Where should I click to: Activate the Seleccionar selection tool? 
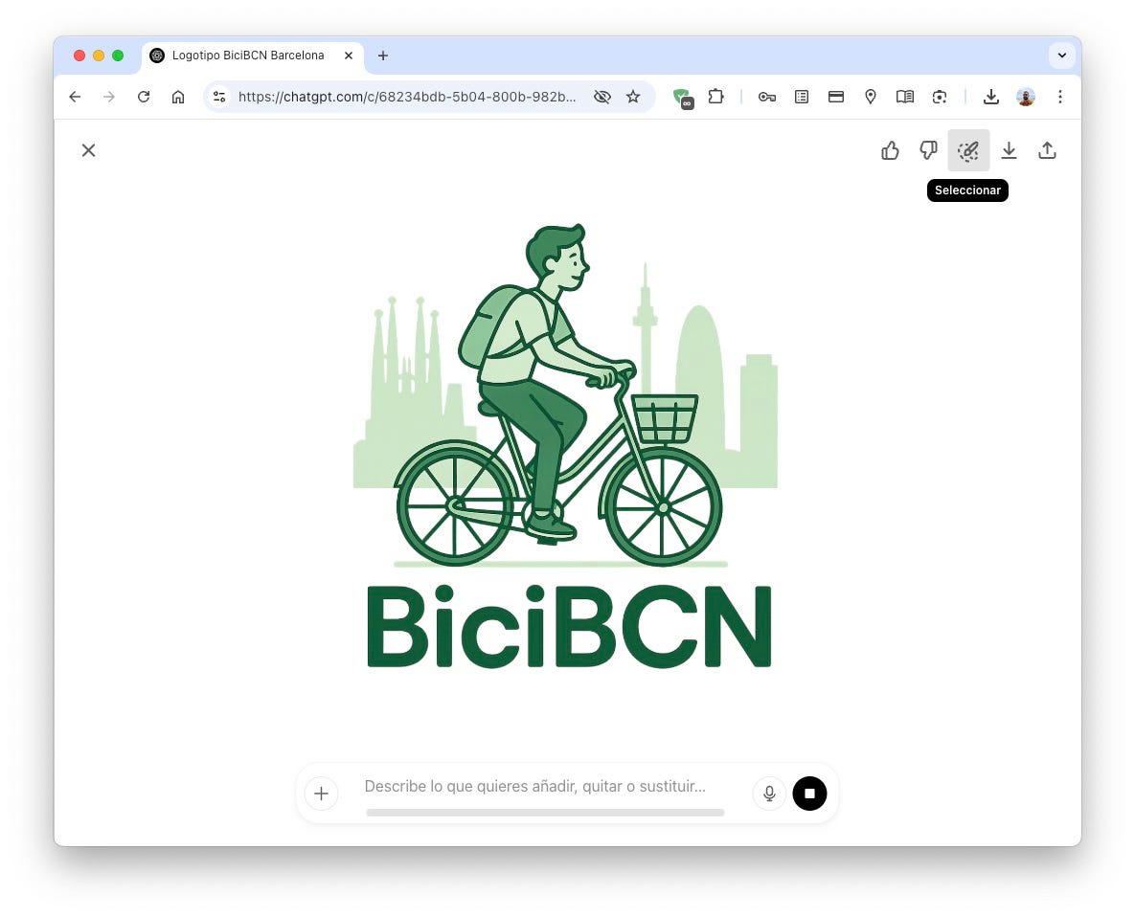pos(968,150)
